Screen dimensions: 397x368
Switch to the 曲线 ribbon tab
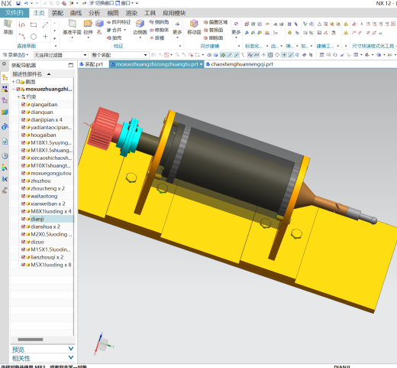coord(76,13)
